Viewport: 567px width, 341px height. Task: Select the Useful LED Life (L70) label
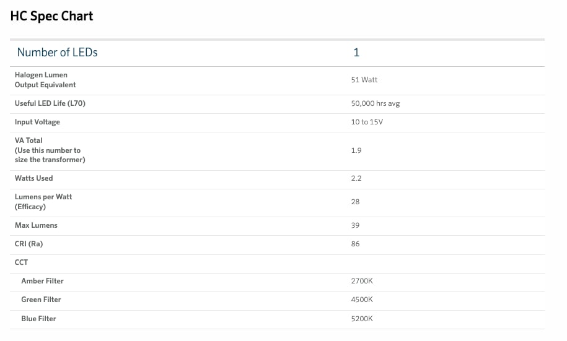(x=50, y=103)
